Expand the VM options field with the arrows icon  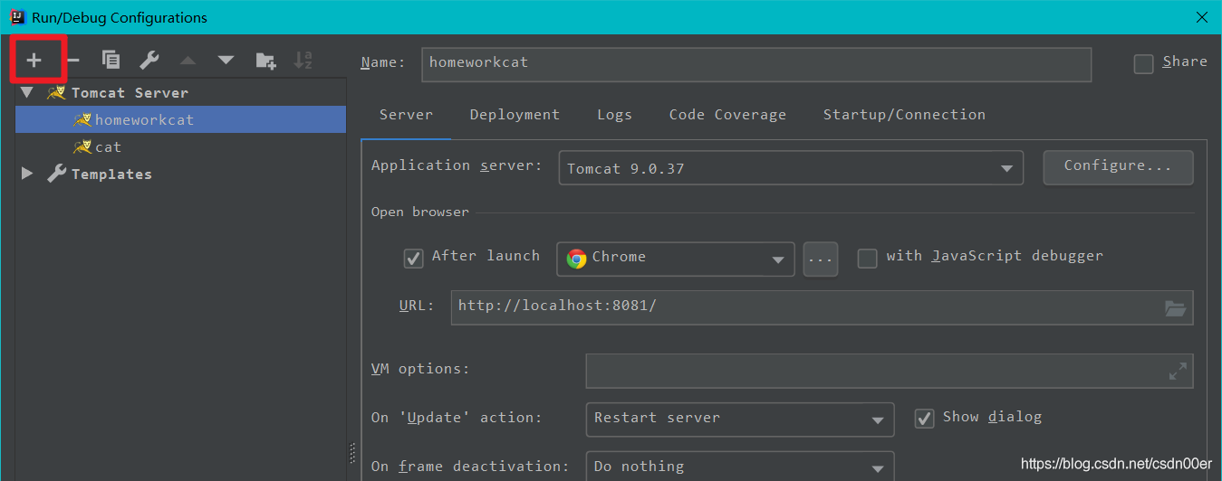point(1178,371)
